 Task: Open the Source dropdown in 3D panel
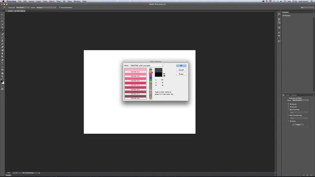(x=300, y=100)
